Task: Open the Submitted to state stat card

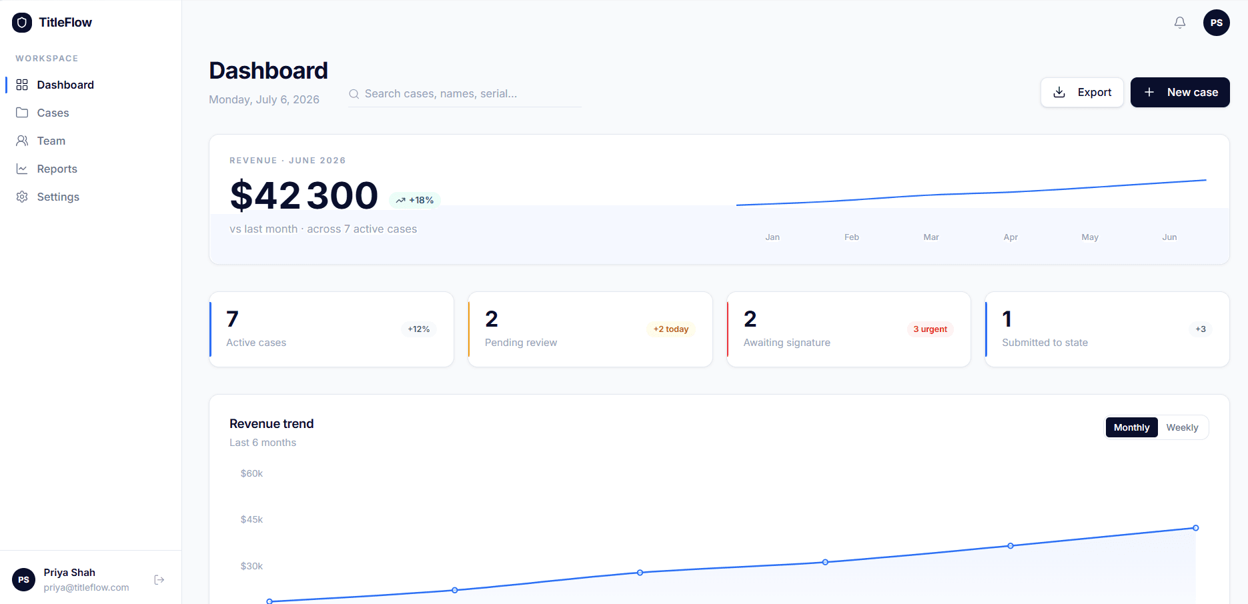Action: (x=1107, y=329)
